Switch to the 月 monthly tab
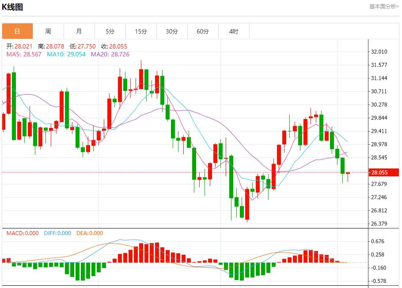 click(79, 31)
